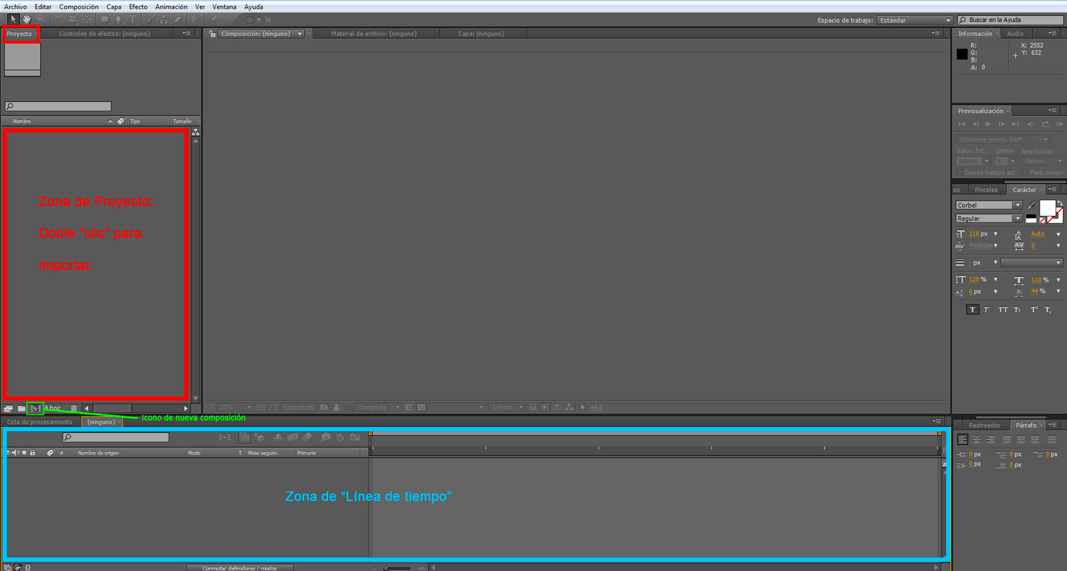Click the black-white default swatch in Character
This screenshot has width=1067, height=571.
pos(1031,218)
